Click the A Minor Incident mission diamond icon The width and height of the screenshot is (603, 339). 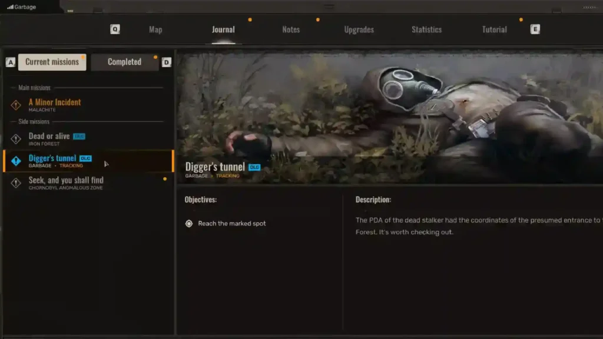coord(16,105)
